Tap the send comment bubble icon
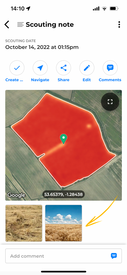This screenshot has width=127, height=275. tap(114, 256)
